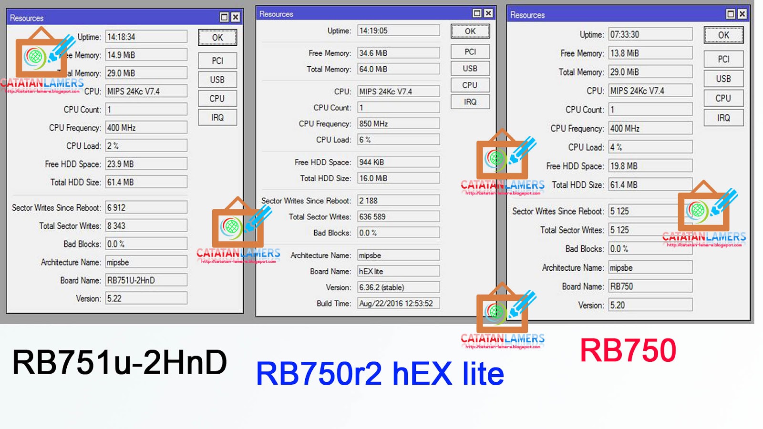Image resolution: width=763 pixels, height=429 pixels.
Task: Click OK in the RB751U-2HnD Resources window
Action: coord(217,37)
